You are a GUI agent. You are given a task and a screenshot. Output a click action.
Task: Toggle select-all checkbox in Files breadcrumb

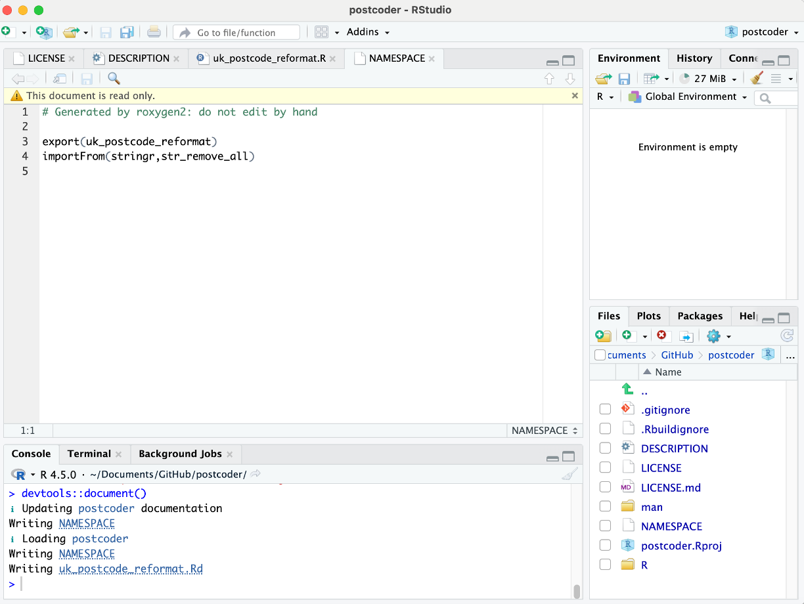click(600, 355)
